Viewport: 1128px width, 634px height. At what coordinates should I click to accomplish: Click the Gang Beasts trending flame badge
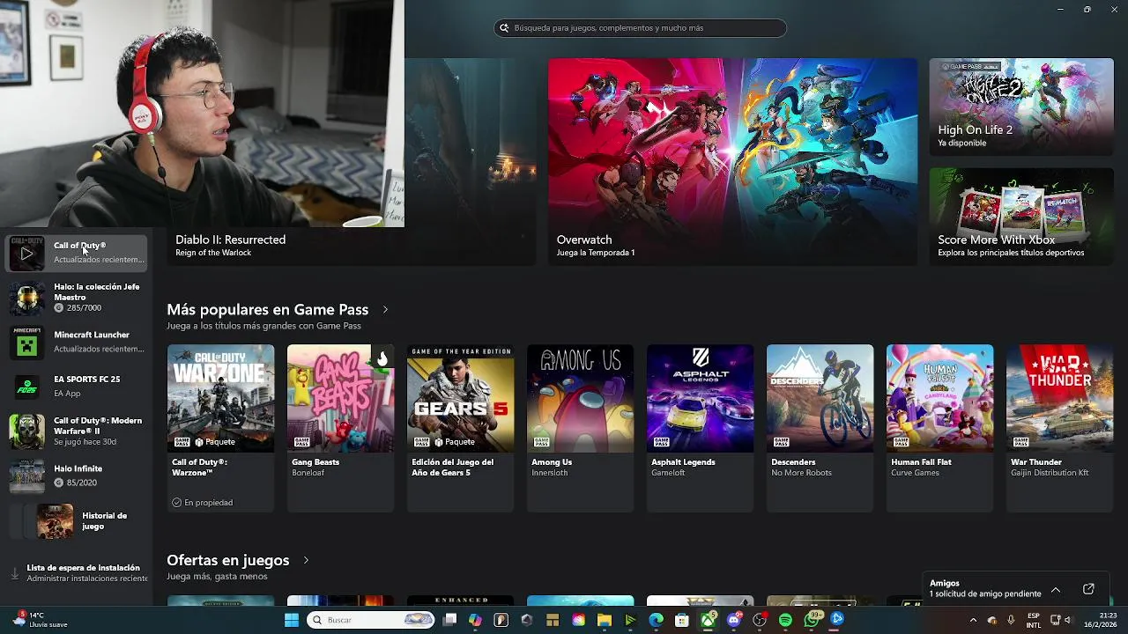(382, 358)
